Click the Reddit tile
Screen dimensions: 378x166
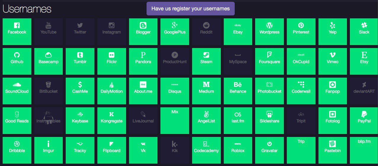[x=206, y=32]
